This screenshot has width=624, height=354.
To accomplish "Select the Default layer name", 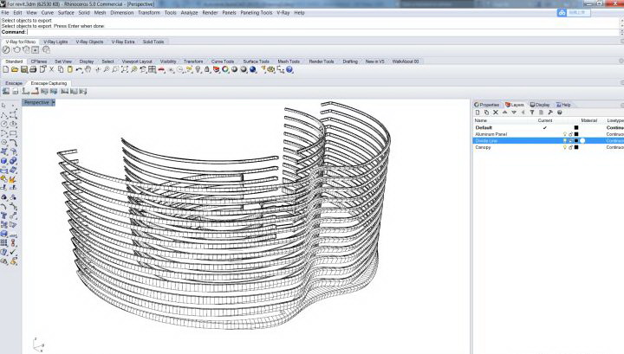I will (484, 127).
